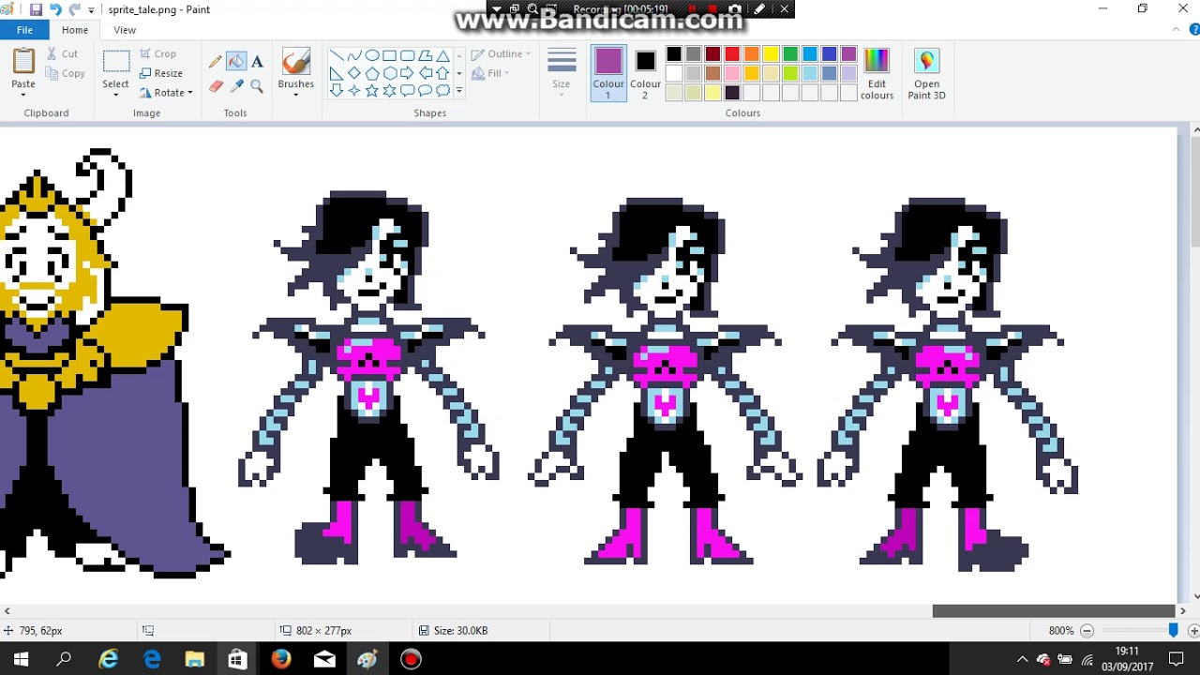The width and height of the screenshot is (1200, 675).
Task: Open Customize Quick Access Toolbar menu
Action: pyautogui.click(x=91, y=10)
